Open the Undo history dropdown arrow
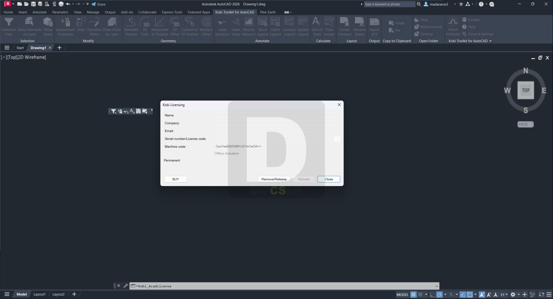The image size is (553, 299). pos(73,4)
